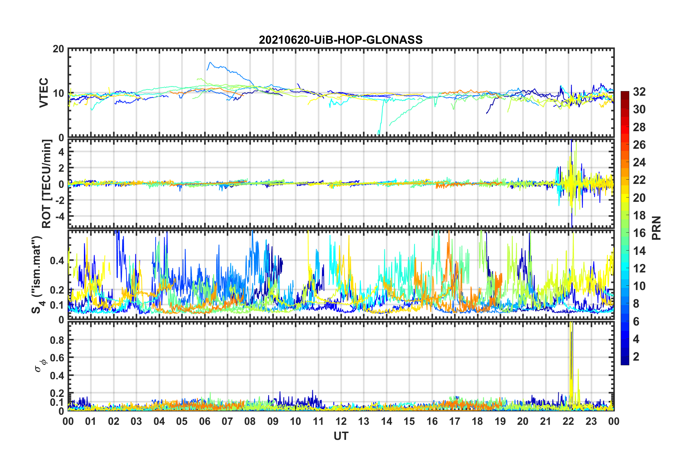Click the PRN colorbar label
Screen dimensions: 682x456
(657, 228)
